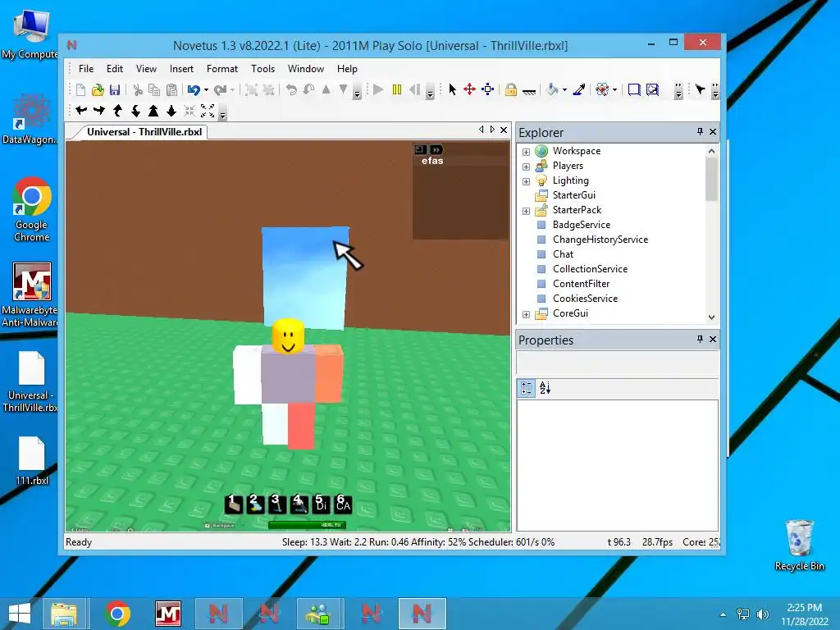Select the Universal - ThrillVille.rbxl tab
Screen dimensions: 840x630
pos(144,132)
